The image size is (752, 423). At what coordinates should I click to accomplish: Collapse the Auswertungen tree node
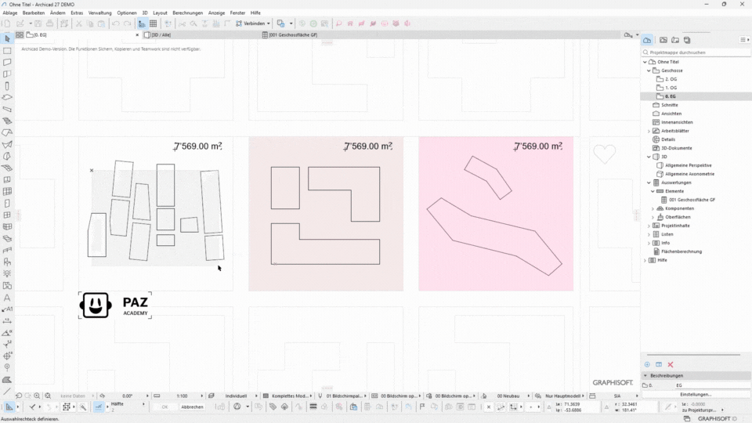point(649,183)
